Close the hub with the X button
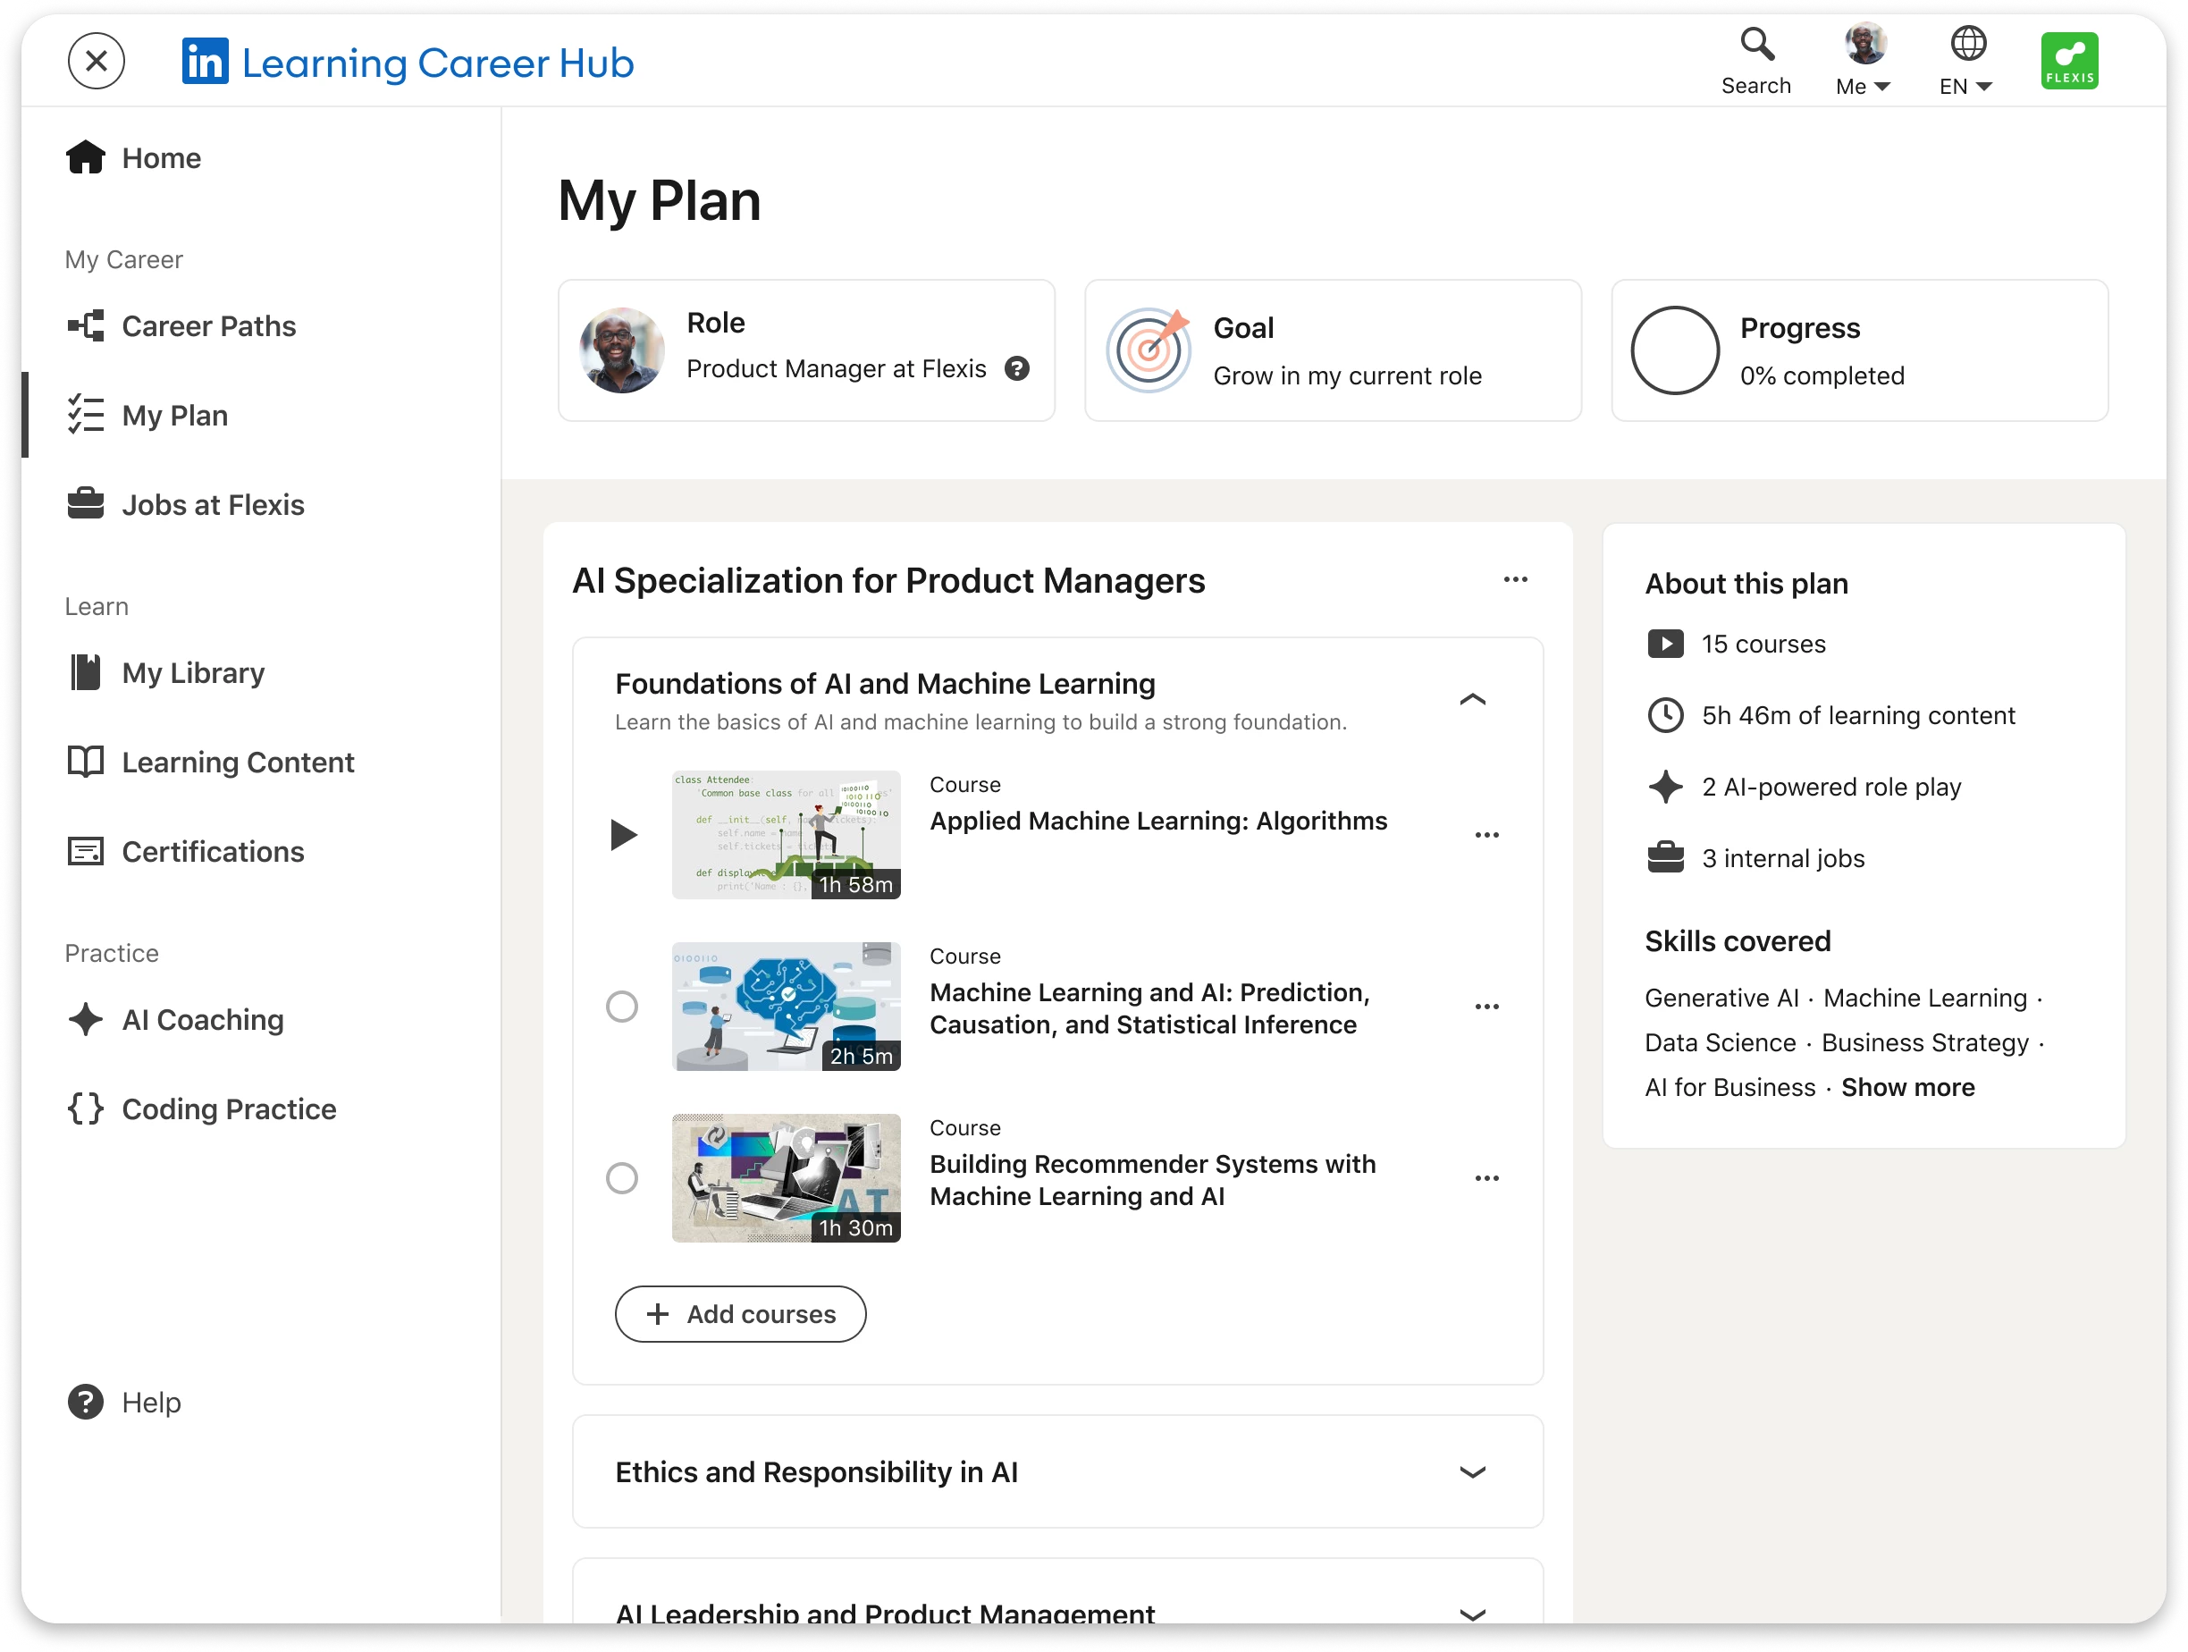 [96, 62]
